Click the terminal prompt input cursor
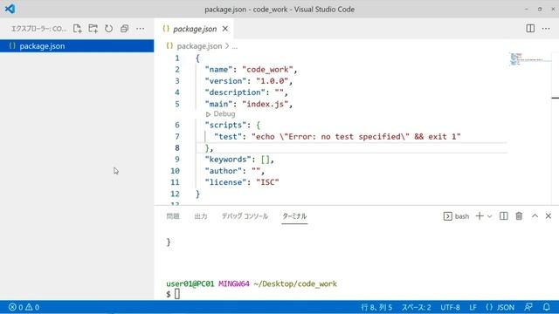Screen dimensions: 559x314 [x=177, y=294]
